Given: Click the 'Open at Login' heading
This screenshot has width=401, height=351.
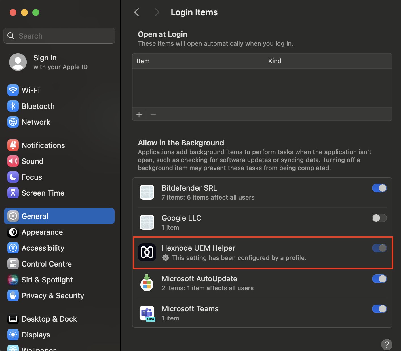Looking at the screenshot, I should [162, 34].
